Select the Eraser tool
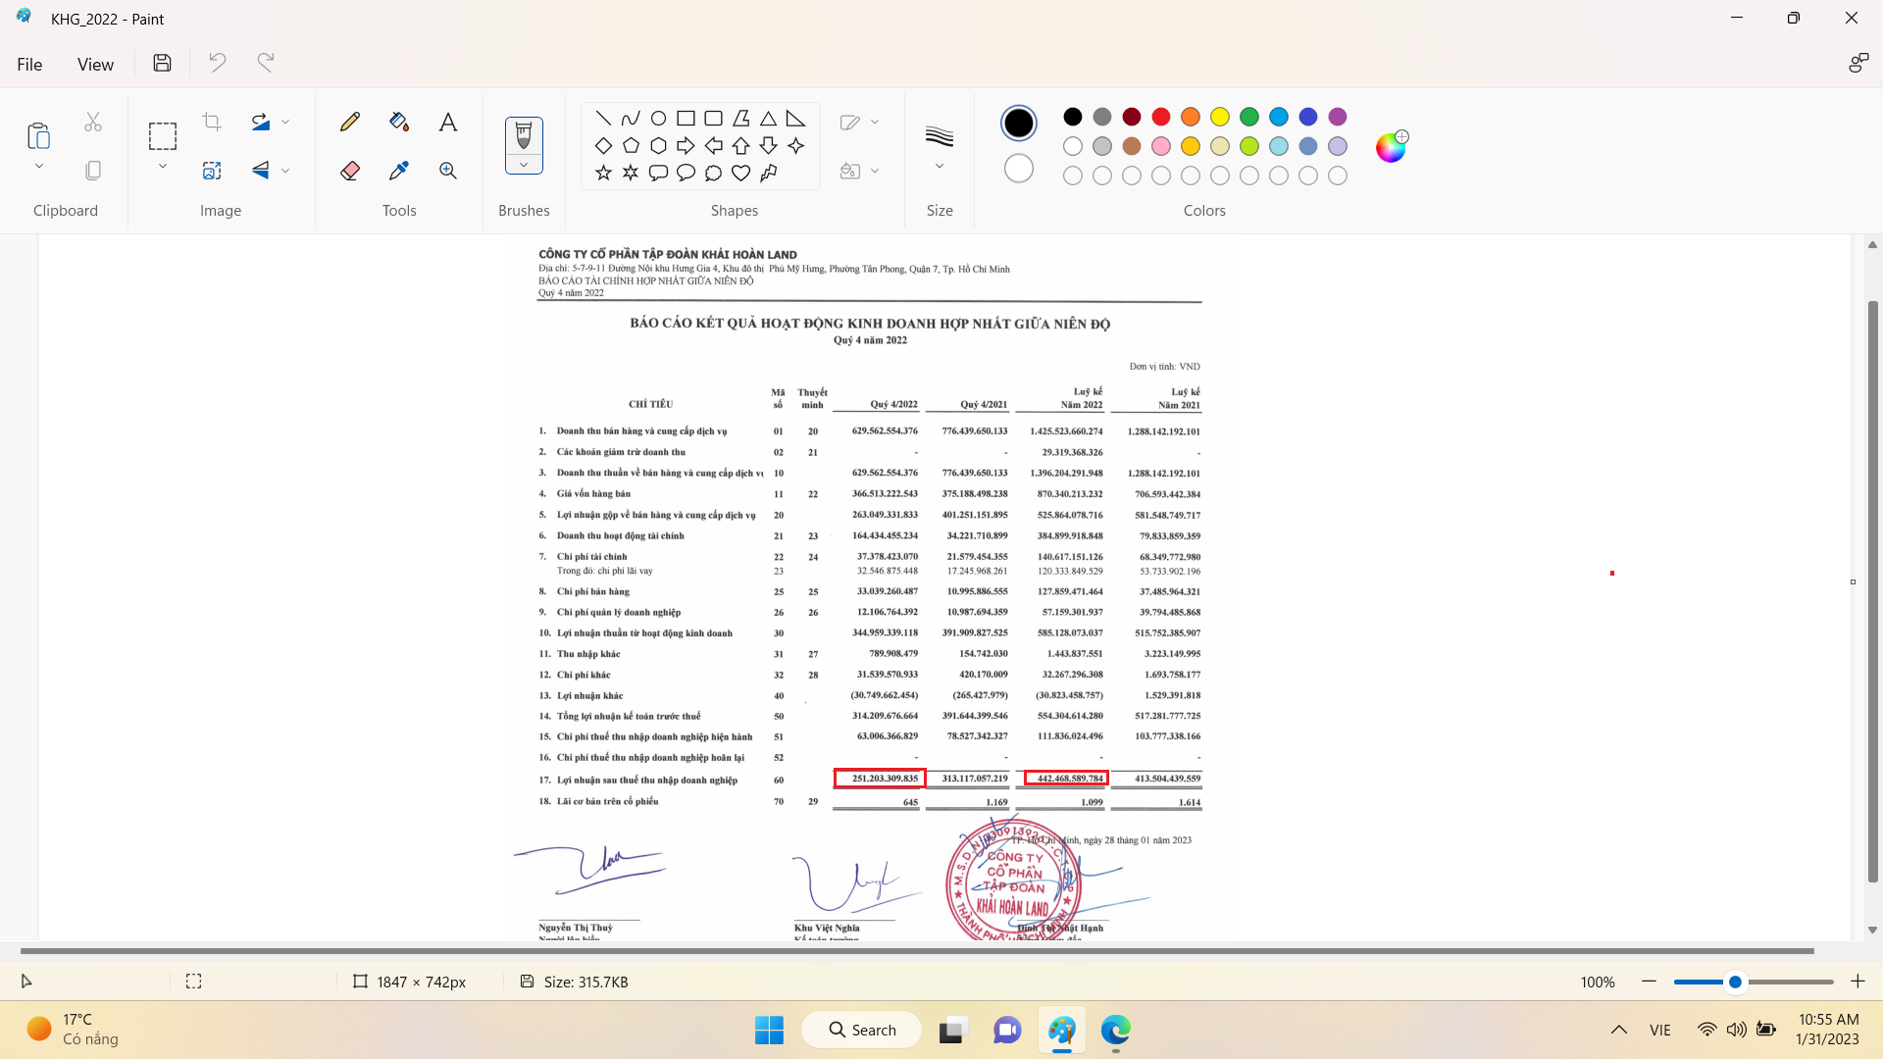 point(350,171)
